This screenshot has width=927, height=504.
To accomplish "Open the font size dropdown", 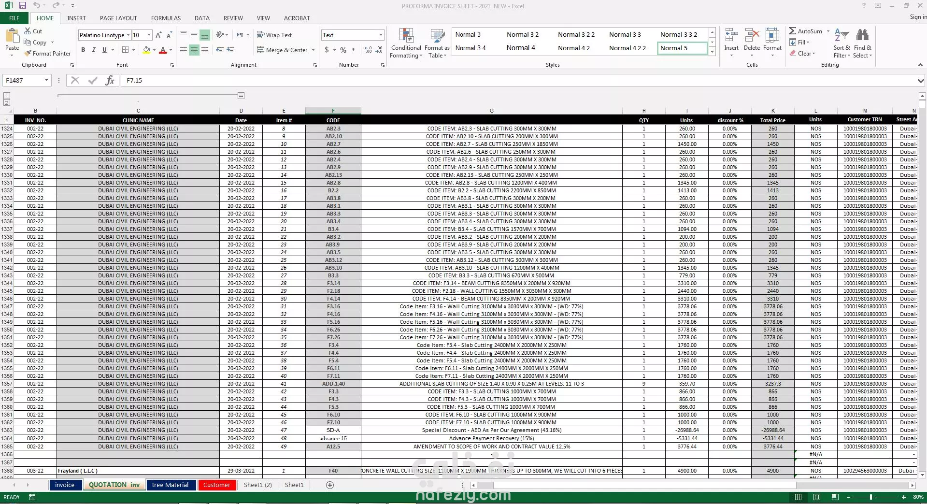I will [149, 35].
